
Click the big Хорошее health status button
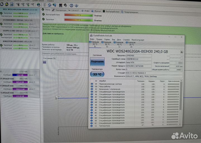[x=97, y=62]
